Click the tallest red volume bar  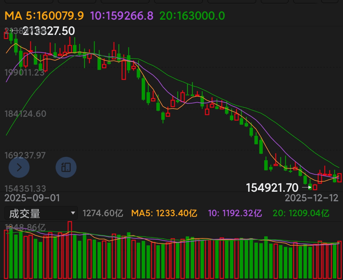(70, 250)
